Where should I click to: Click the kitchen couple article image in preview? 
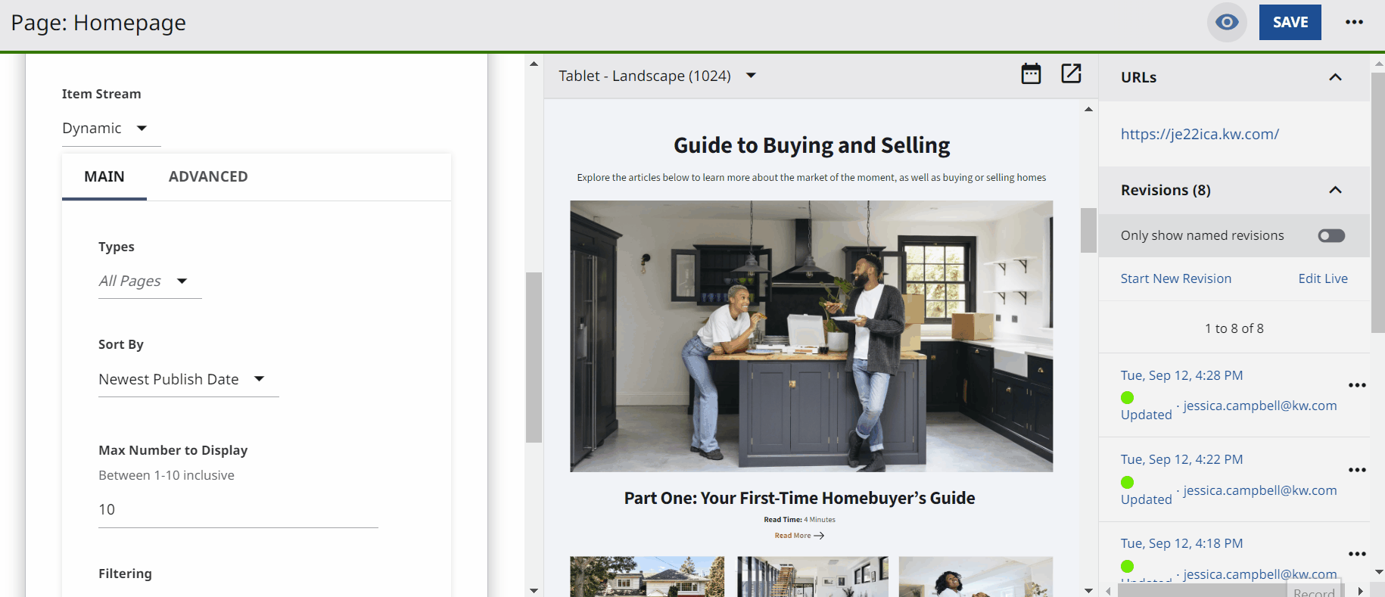point(811,336)
